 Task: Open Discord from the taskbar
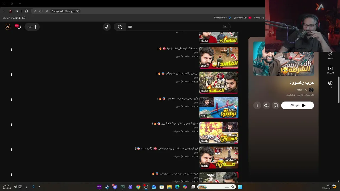115,187
